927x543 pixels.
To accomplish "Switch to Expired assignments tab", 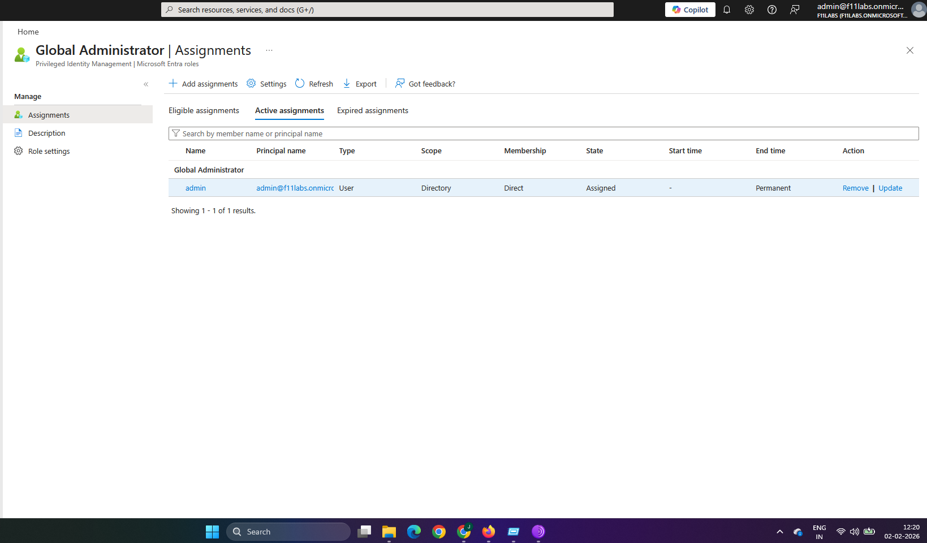I will point(372,110).
